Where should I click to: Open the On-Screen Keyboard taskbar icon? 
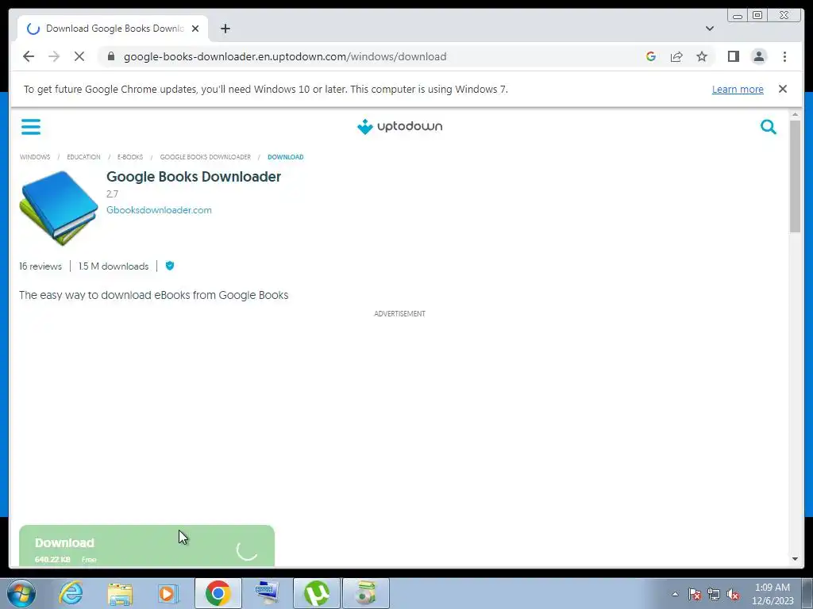pos(268,593)
